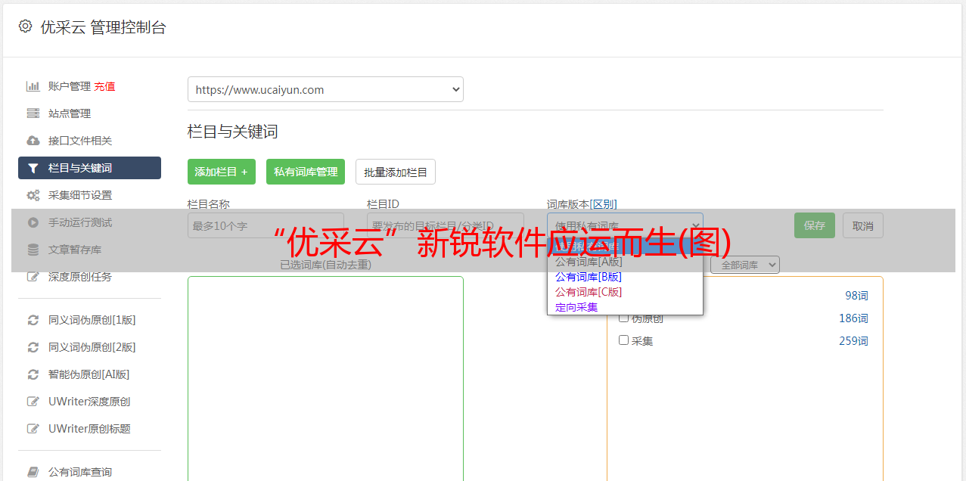
Task: Open 私有词库管理
Action: pyautogui.click(x=306, y=172)
